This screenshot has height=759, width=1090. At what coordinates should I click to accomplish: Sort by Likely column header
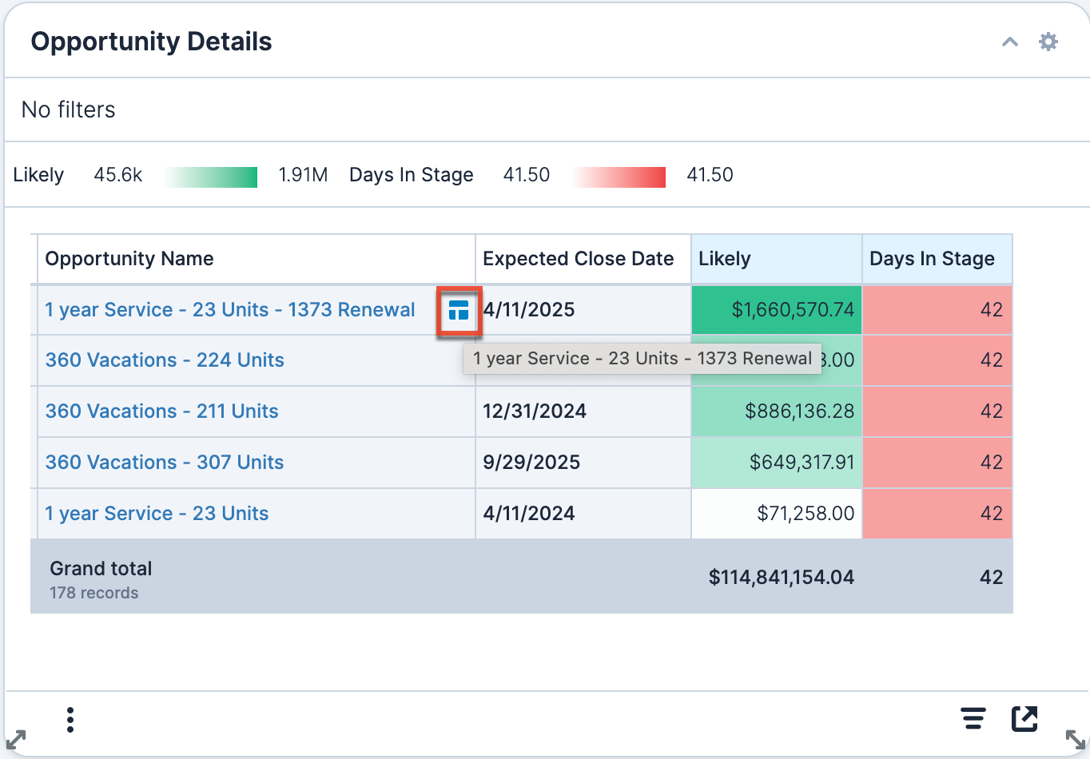(x=725, y=259)
